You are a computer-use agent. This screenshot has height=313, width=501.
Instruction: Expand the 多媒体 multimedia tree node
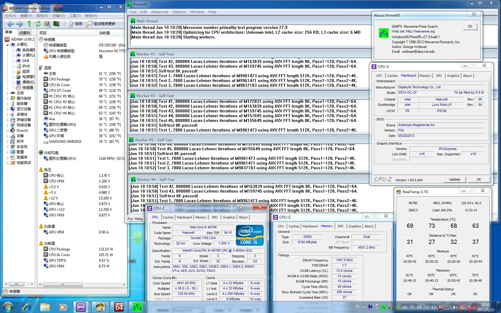8,114
